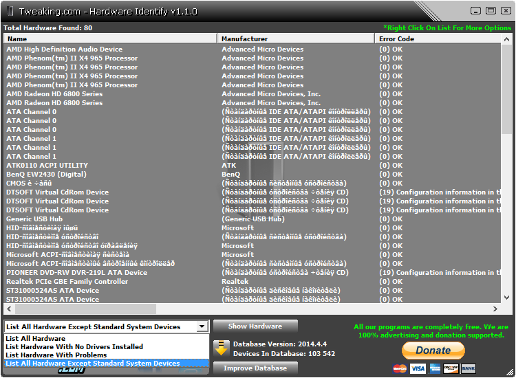Select BenQ EW2430 (Digital) row
This screenshot has height=378, width=516.
tap(252, 174)
